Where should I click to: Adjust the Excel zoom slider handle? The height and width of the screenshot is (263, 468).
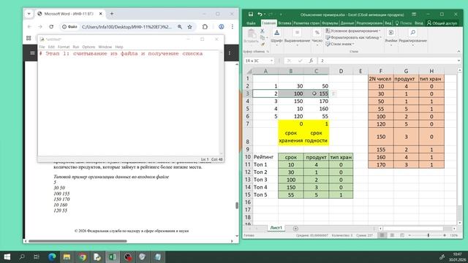[x=429, y=235]
